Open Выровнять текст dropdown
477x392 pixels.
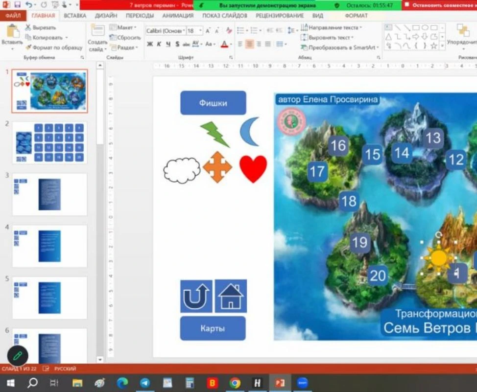(x=327, y=38)
